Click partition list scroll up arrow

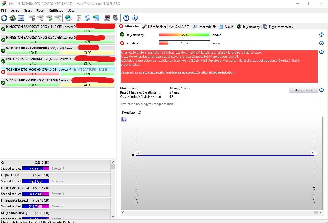(113, 162)
